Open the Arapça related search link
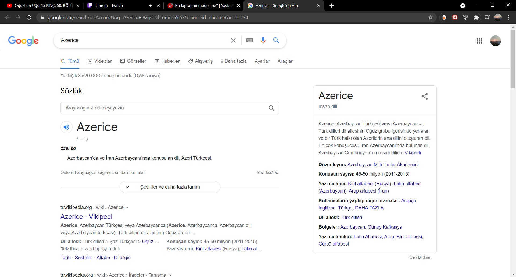 [408, 201]
